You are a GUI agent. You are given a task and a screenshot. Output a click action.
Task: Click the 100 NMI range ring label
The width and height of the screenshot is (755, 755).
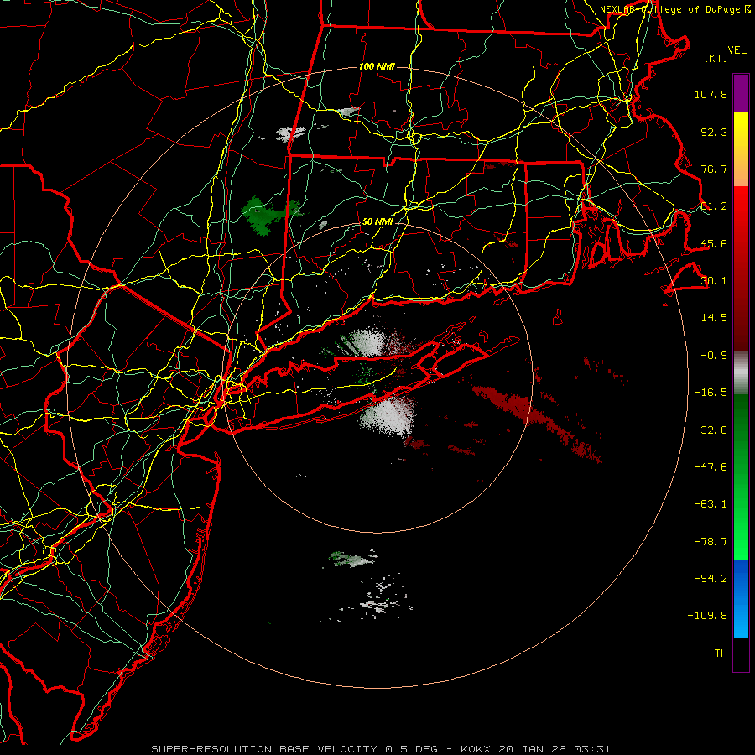click(377, 66)
